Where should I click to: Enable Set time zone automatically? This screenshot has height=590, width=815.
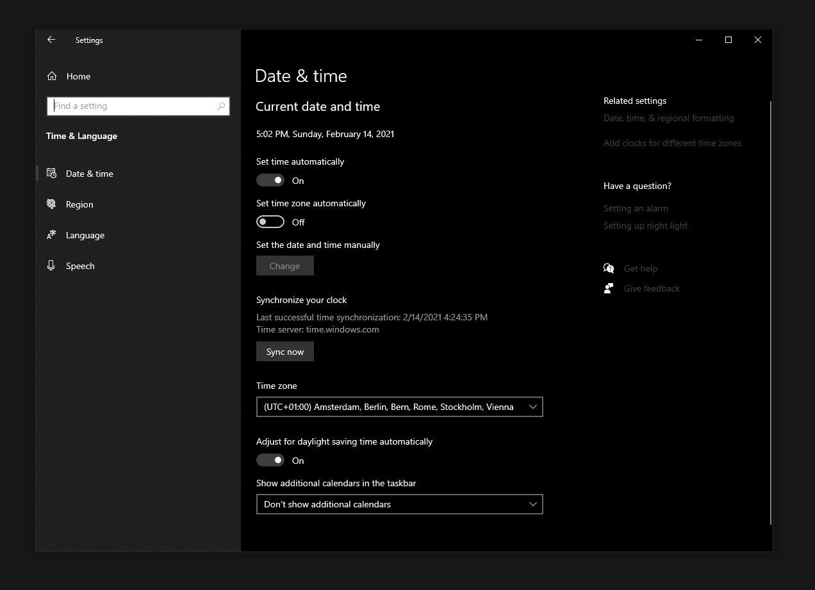[270, 222]
